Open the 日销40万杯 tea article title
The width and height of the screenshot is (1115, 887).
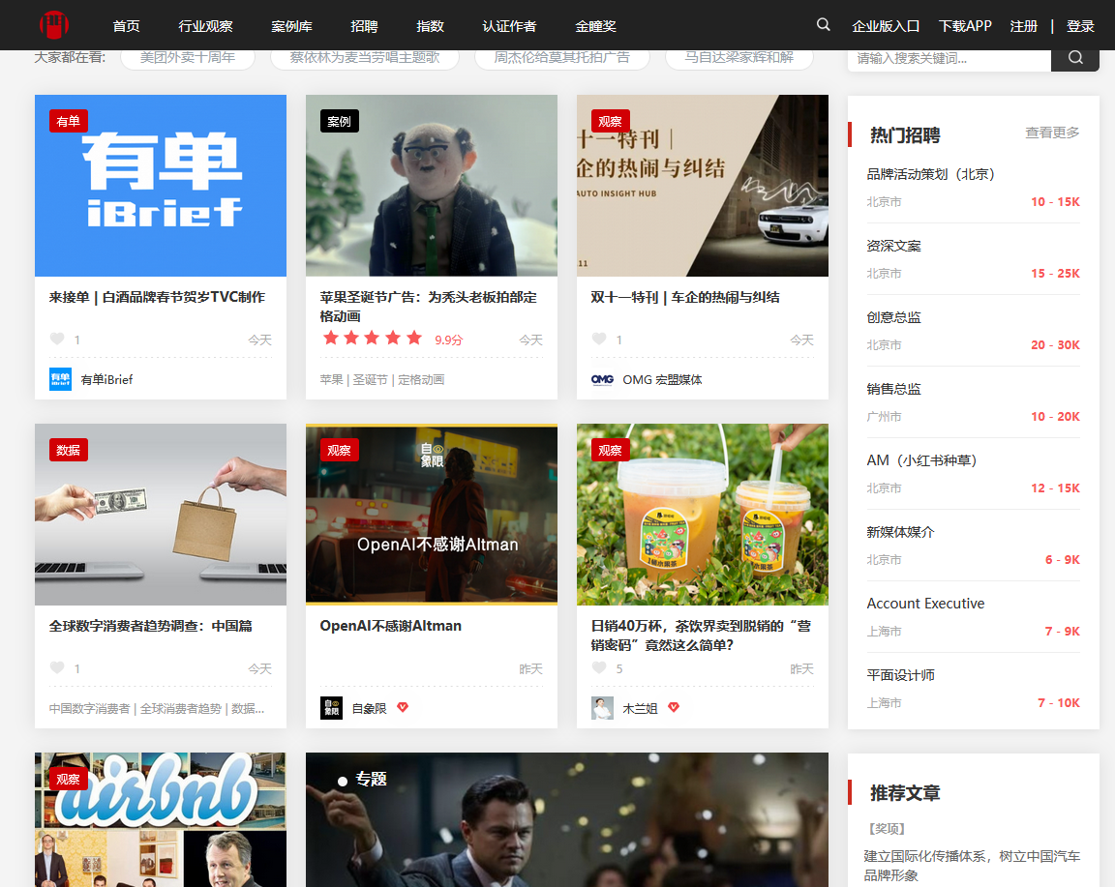tap(701, 636)
